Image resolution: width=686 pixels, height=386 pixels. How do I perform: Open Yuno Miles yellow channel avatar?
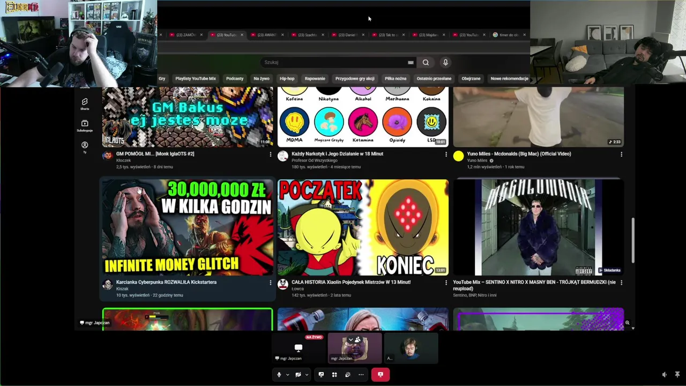tap(458, 156)
